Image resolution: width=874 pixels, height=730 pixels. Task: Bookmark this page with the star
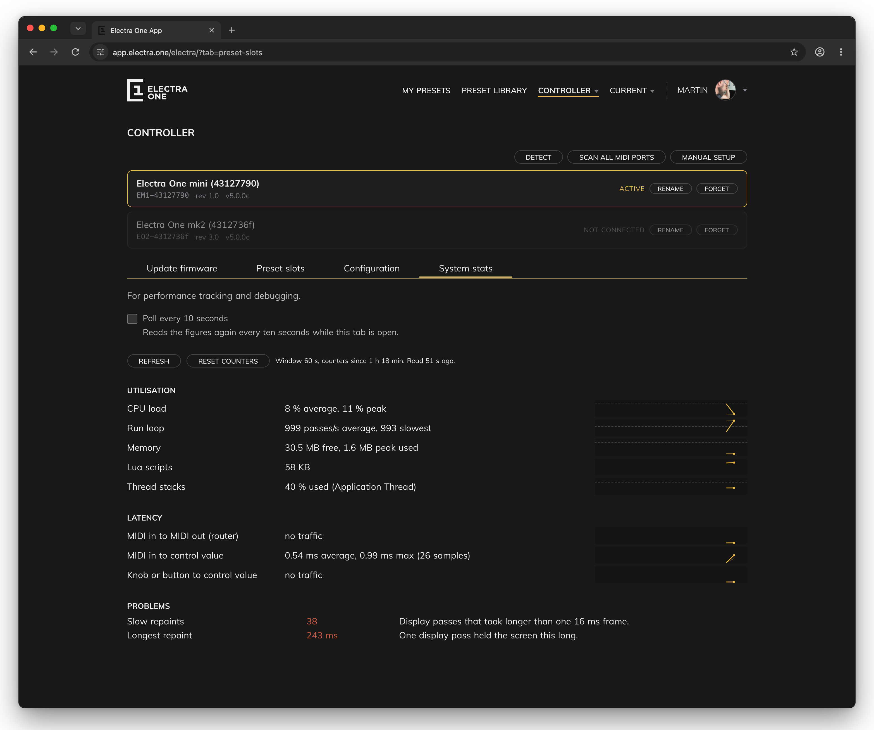click(794, 52)
